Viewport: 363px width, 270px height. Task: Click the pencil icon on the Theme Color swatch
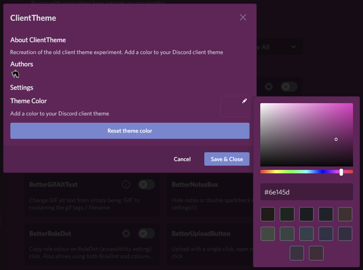pos(245,100)
